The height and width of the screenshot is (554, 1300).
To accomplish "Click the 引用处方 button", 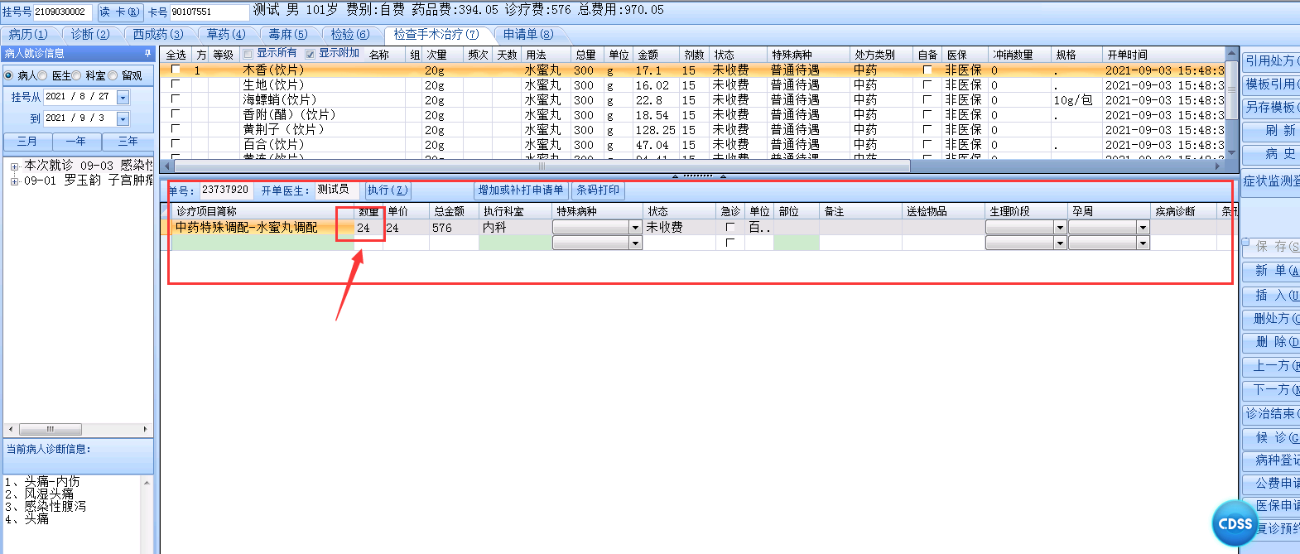I will [x=1271, y=60].
